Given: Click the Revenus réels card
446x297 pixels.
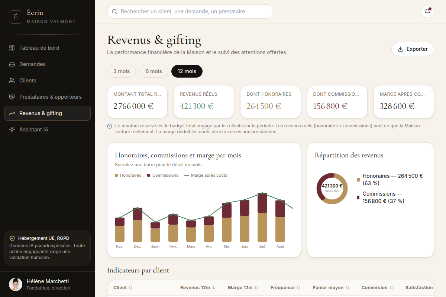Looking at the screenshot, I should click(204, 102).
